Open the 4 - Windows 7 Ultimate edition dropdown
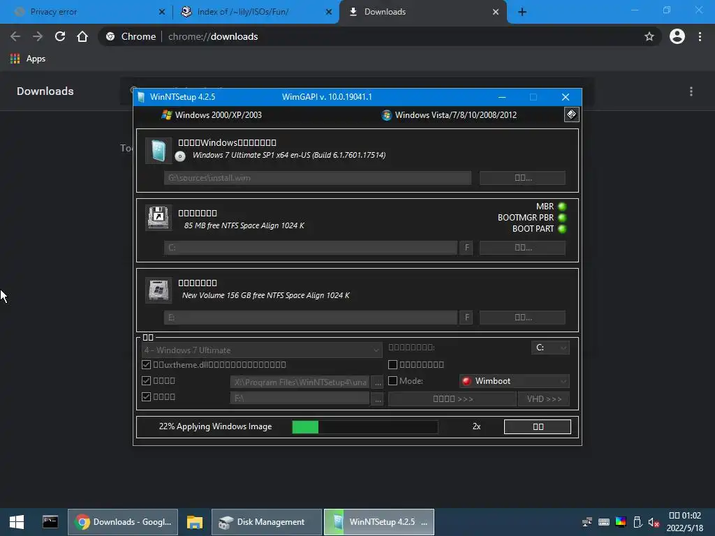 coord(262,350)
